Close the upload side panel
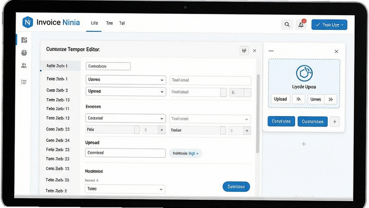Viewport: 369px width, 208px height. tap(336, 51)
